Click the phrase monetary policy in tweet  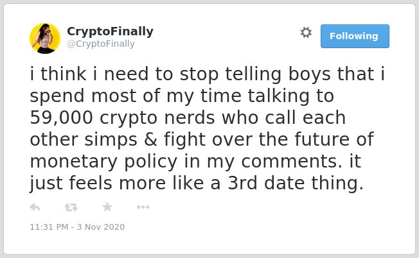pyautogui.click(x=103, y=162)
